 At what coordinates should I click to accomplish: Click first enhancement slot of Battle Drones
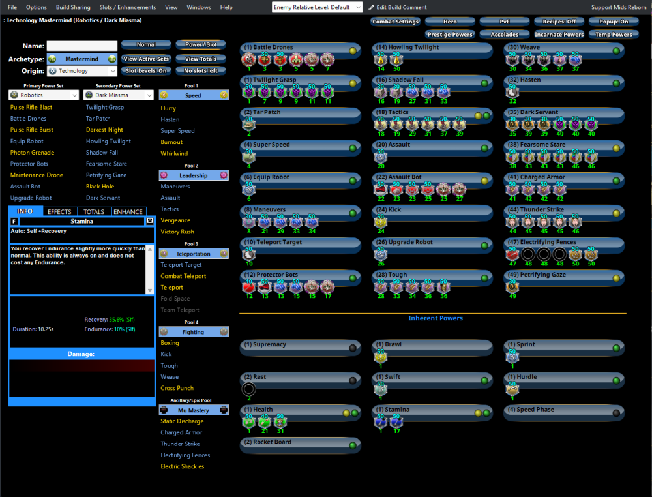click(x=248, y=60)
